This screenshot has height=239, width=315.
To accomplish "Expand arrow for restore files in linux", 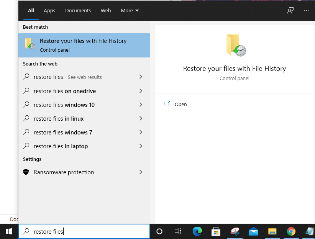I will 141,118.
